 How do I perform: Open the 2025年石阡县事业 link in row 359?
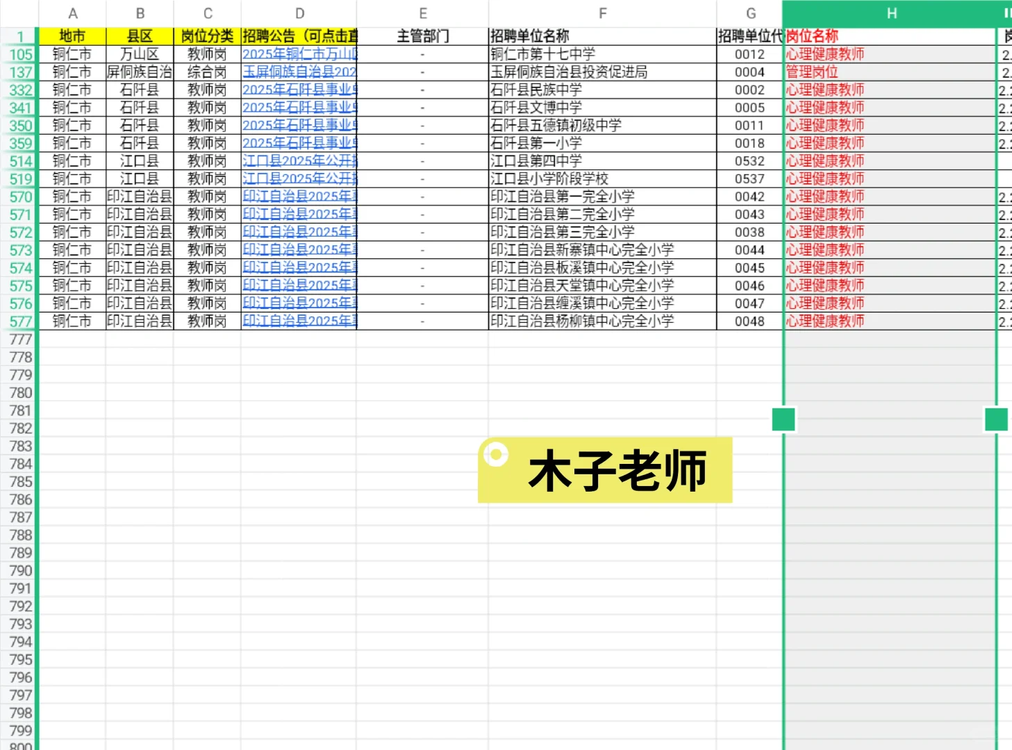point(299,143)
